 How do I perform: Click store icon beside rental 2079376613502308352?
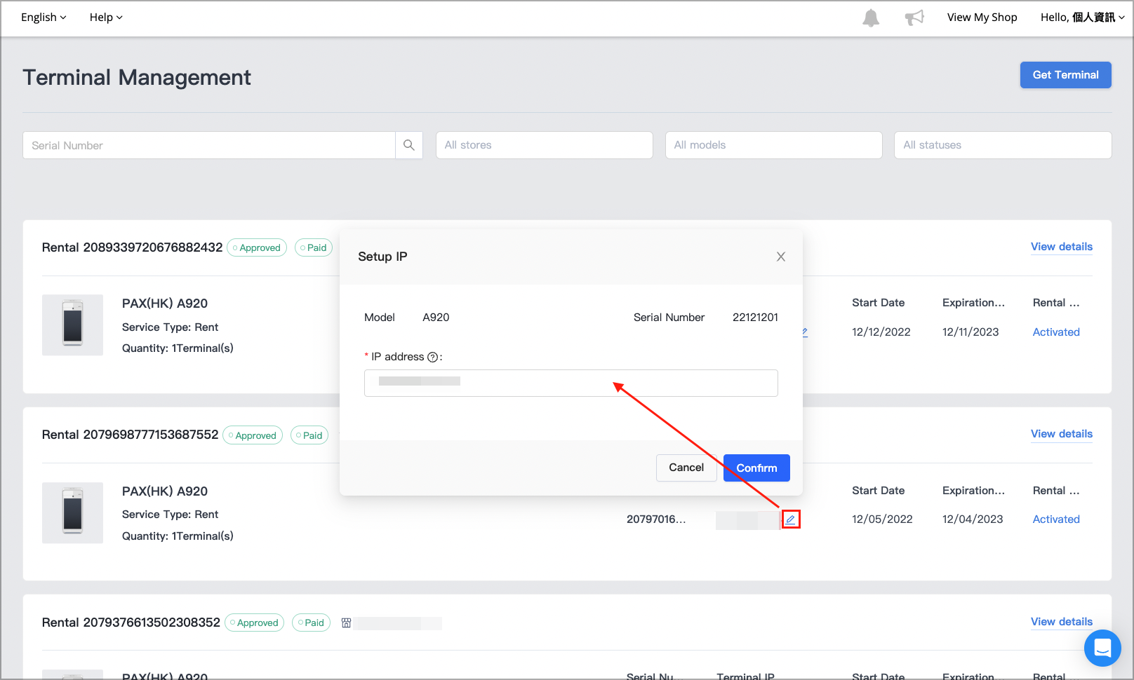(x=346, y=623)
